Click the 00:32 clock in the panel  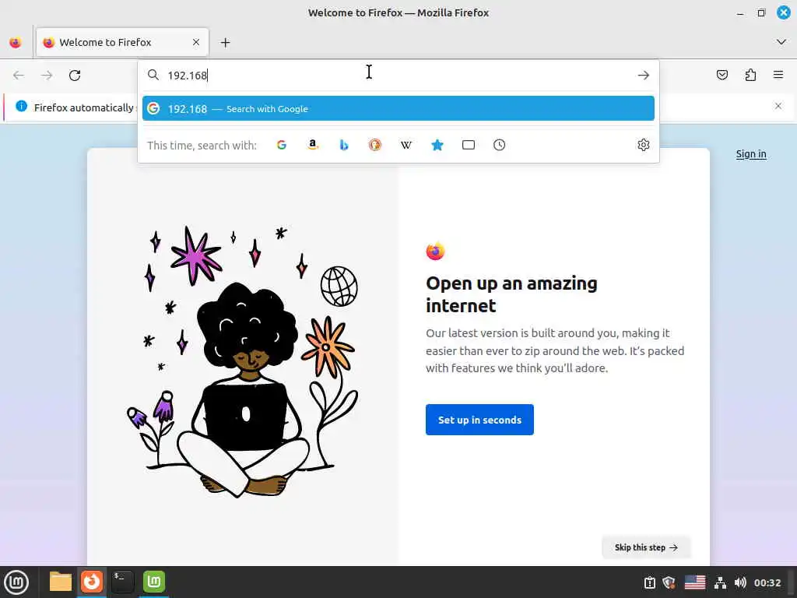pos(767,582)
